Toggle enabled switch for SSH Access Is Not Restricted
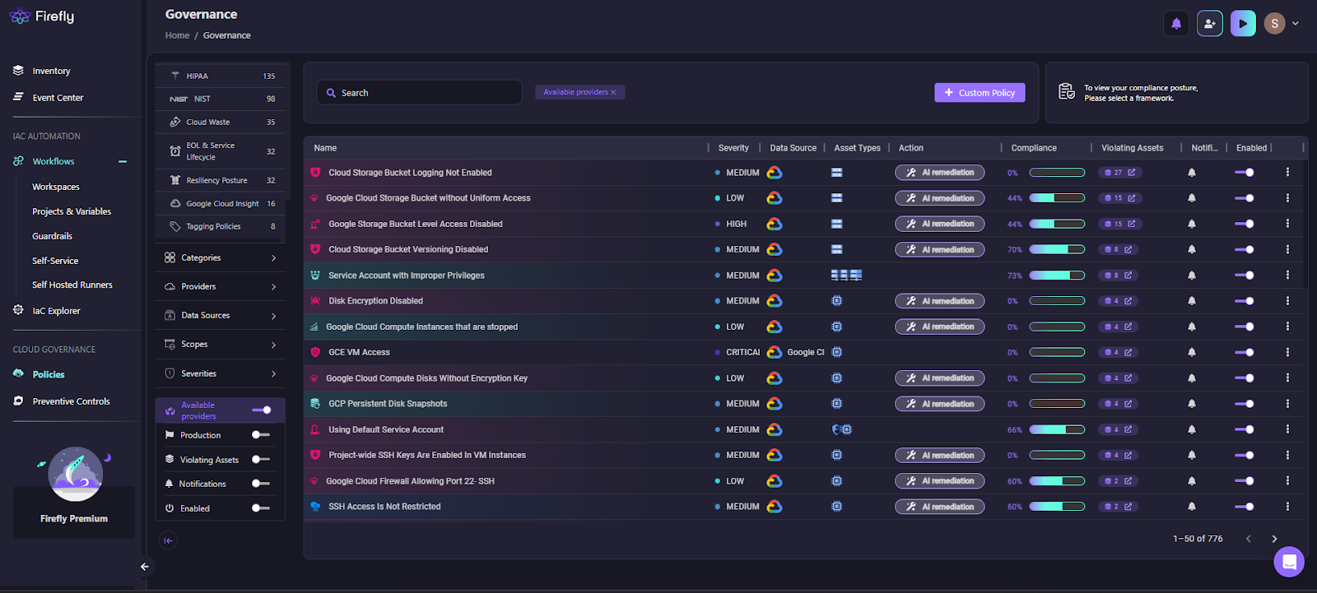This screenshot has height=593, width=1317. pyautogui.click(x=1244, y=507)
